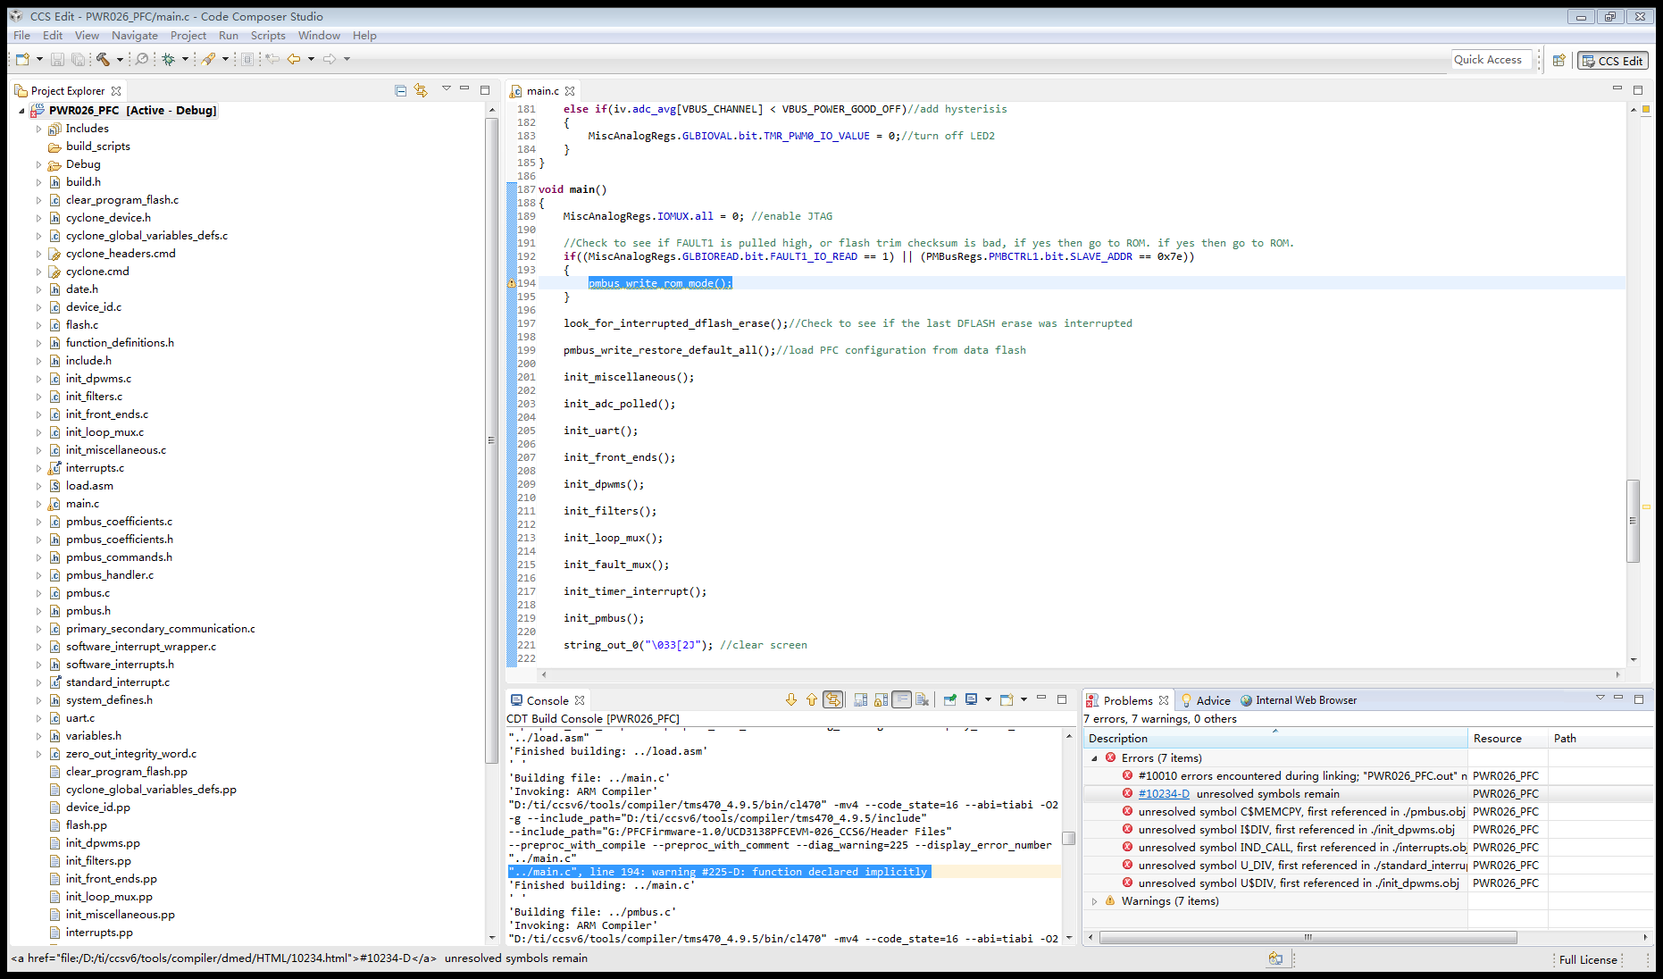The image size is (1663, 979).
Task: Expand the Debug folder in Project Explorer
Action: [x=38, y=164]
